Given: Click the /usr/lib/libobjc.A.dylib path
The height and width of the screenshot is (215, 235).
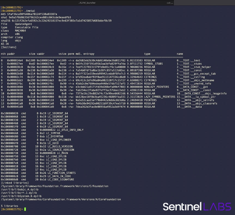Looking at the screenshot, I should pos(20,189).
